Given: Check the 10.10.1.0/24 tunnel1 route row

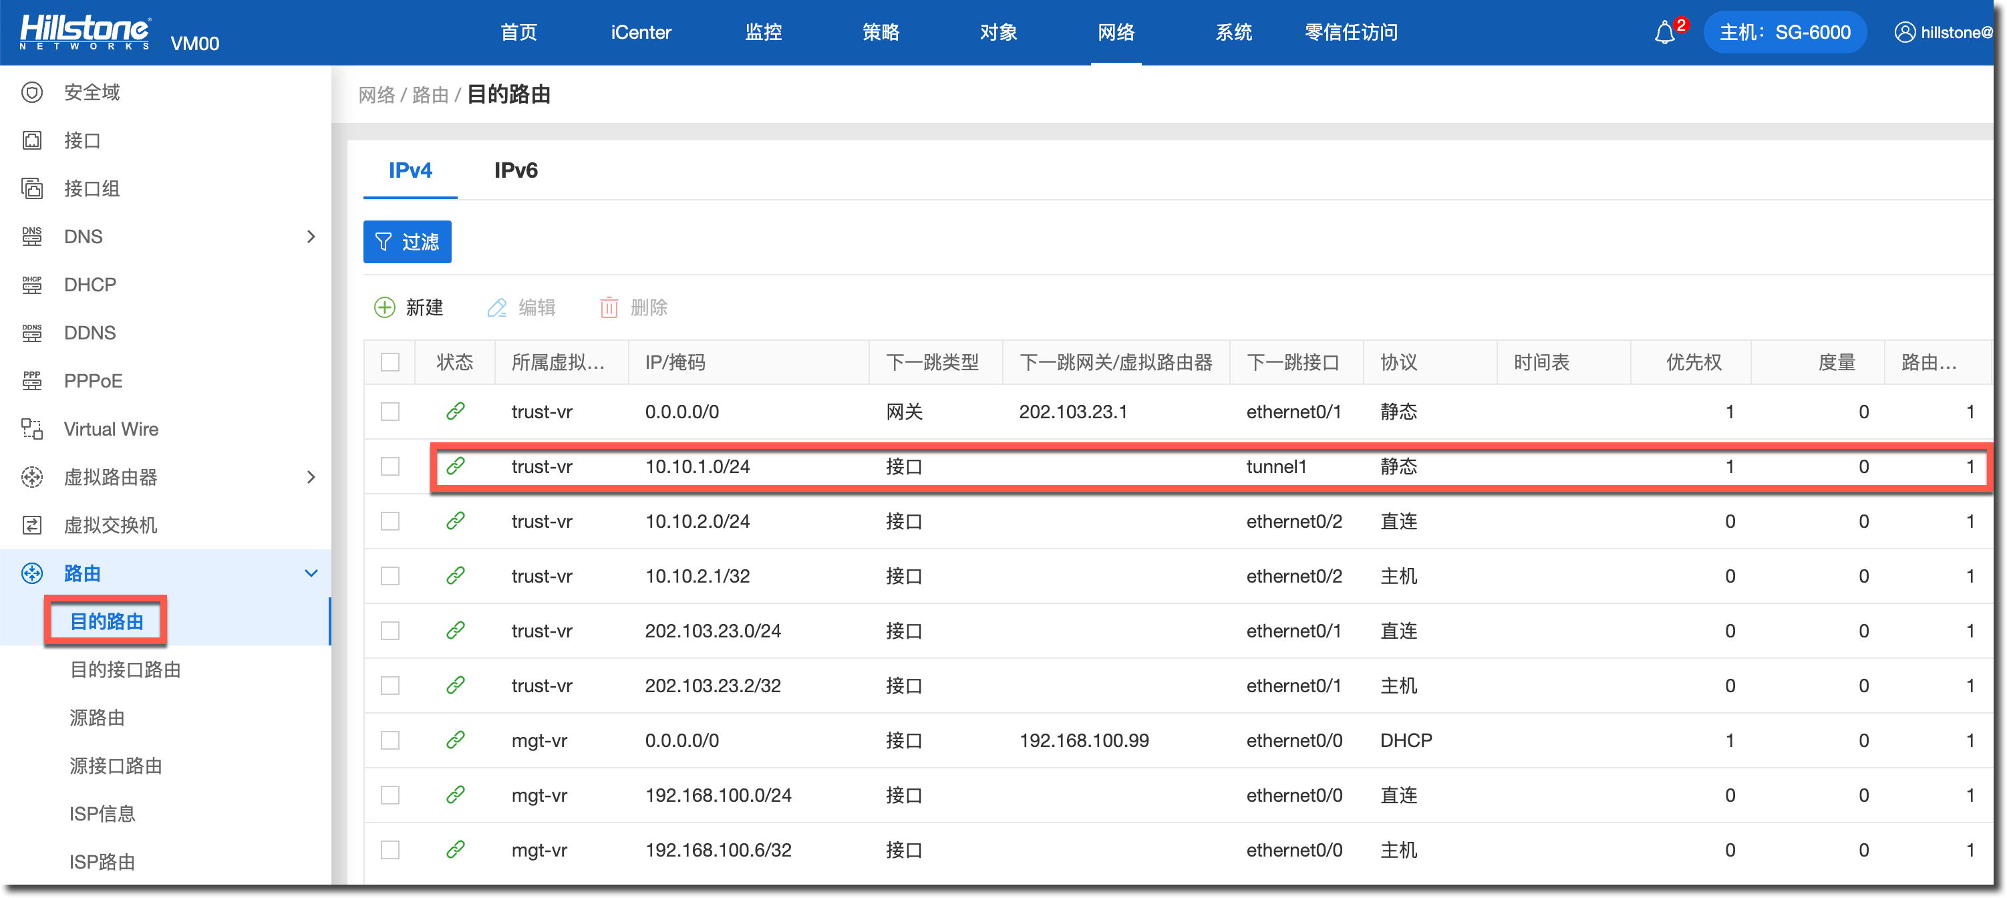Looking at the screenshot, I should click(x=390, y=466).
